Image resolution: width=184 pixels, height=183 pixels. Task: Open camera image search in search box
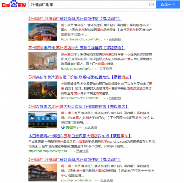[151, 5]
